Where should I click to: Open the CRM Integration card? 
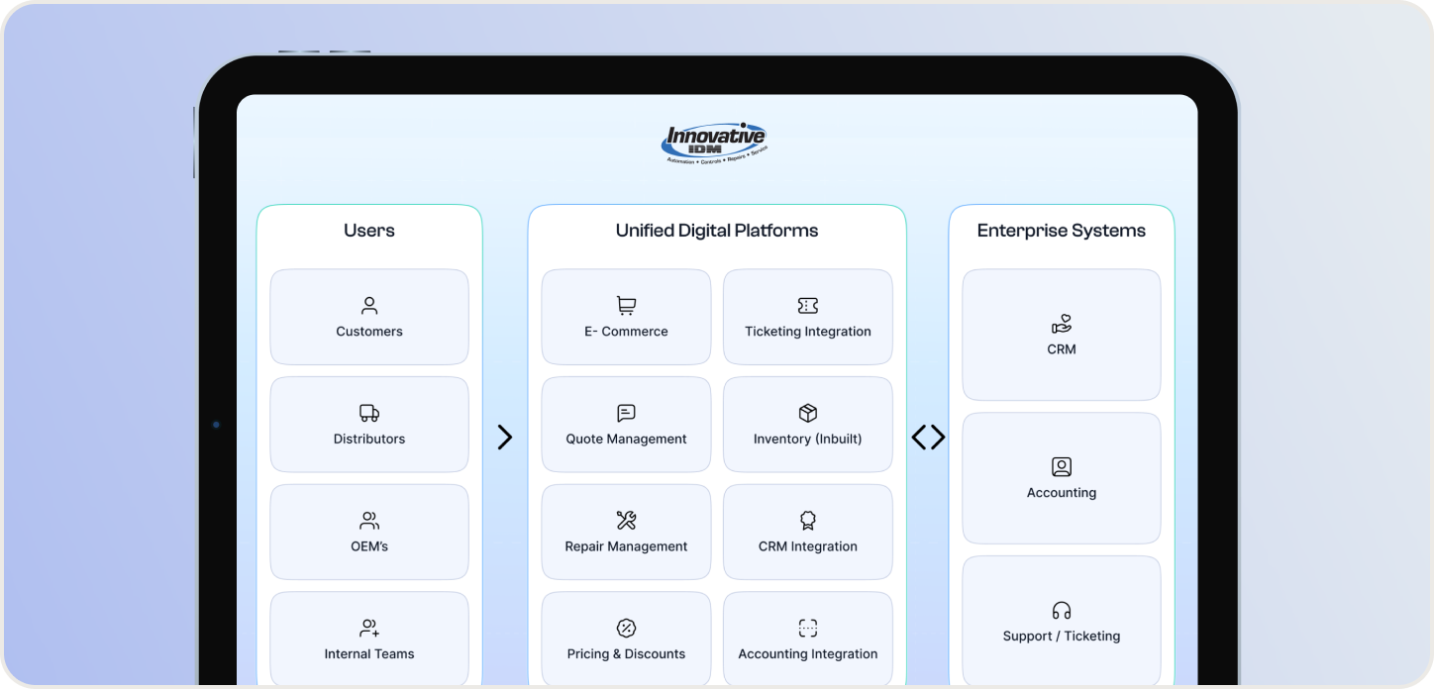pyautogui.click(x=808, y=532)
